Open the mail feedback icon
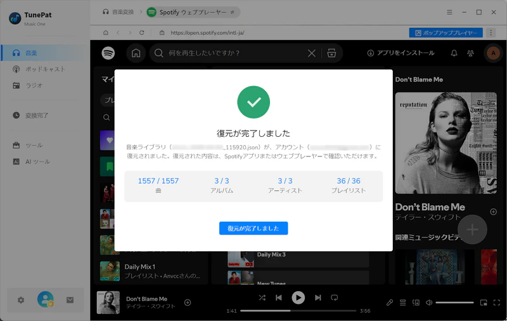Viewport: 507px width, 321px height. click(x=70, y=300)
